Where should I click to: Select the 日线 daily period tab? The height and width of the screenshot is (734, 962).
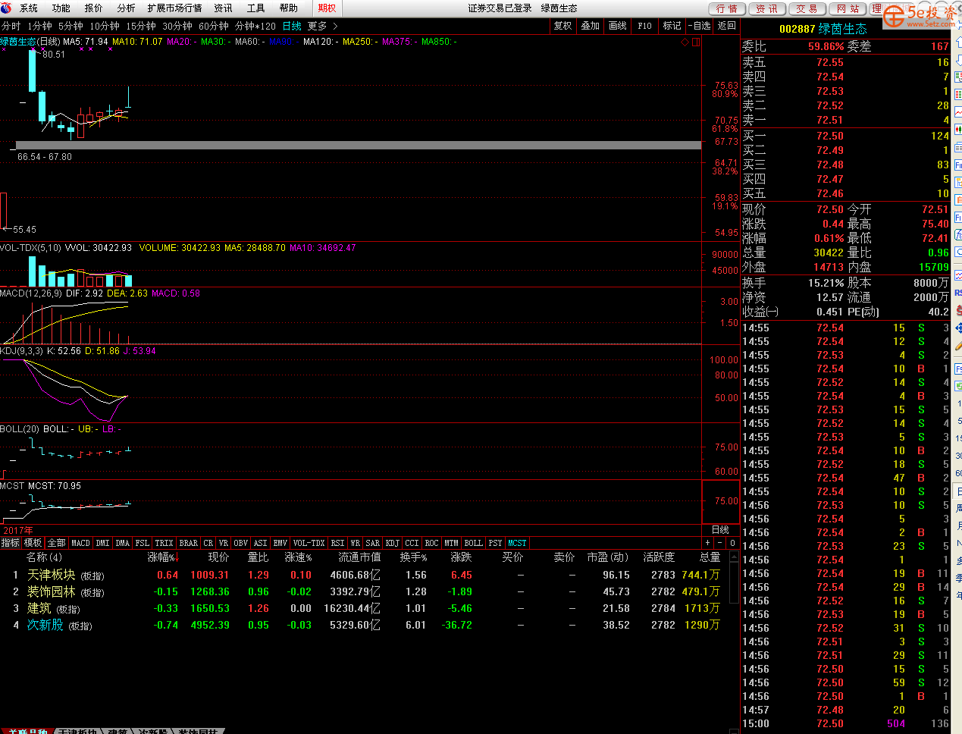(292, 26)
